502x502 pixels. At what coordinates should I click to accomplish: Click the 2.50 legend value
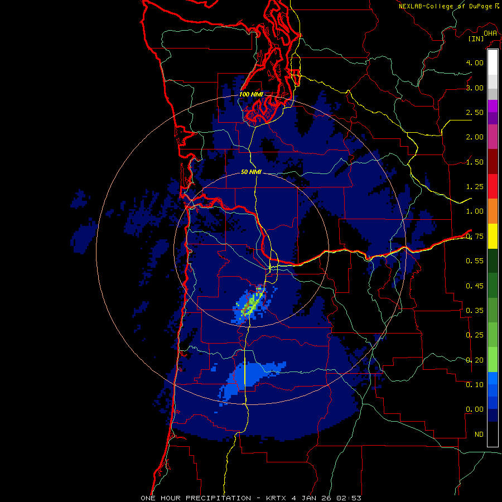tap(475, 112)
